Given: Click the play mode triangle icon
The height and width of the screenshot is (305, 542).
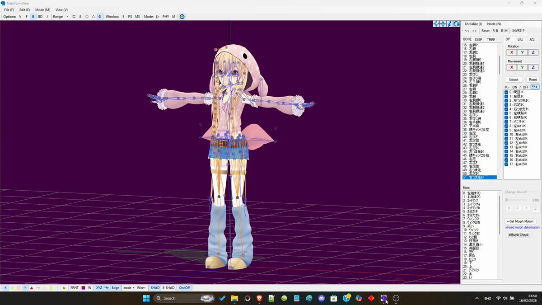Looking at the screenshot, I should tap(158, 17).
